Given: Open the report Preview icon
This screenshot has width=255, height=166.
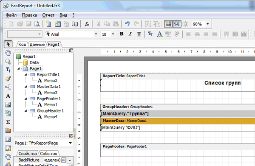Looking at the screenshot, I should click(37, 24).
